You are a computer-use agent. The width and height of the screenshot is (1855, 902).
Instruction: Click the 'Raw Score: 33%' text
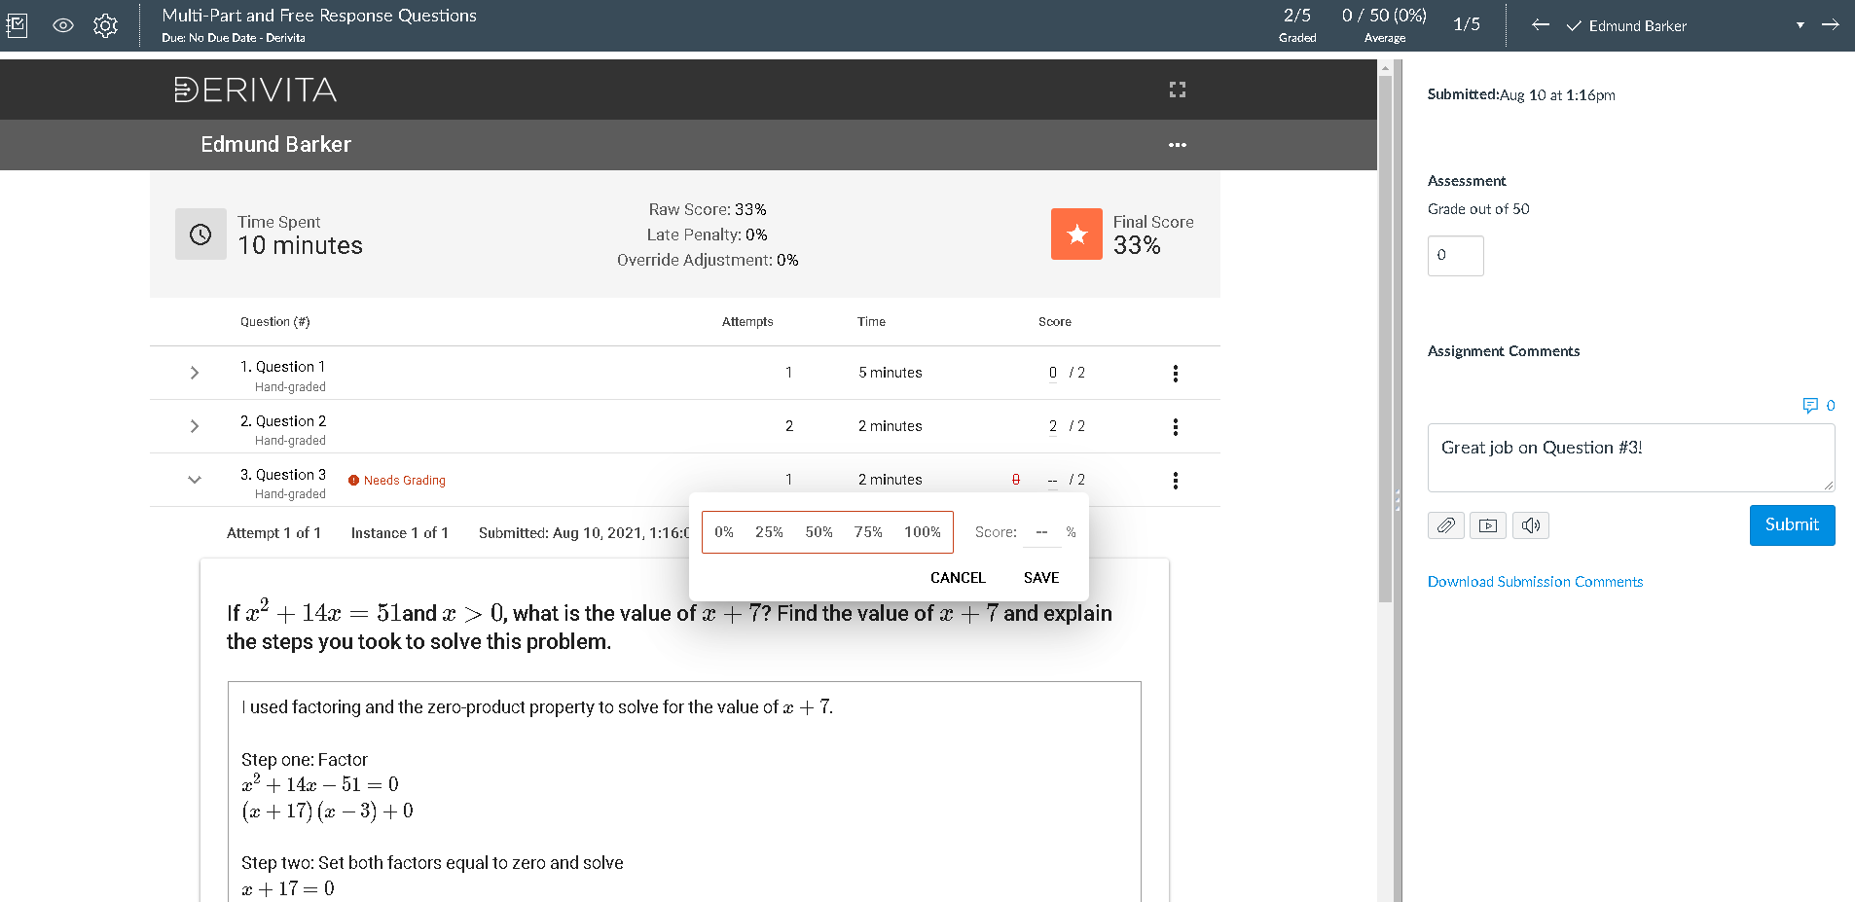point(708,209)
